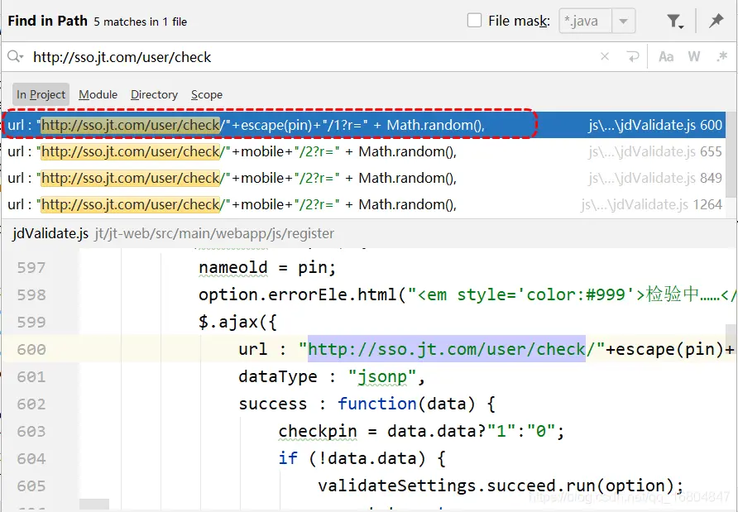This screenshot has width=738, height=512.
Task: Click line number 600 in preview gutter
Action: pyautogui.click(x=31, y=349)
